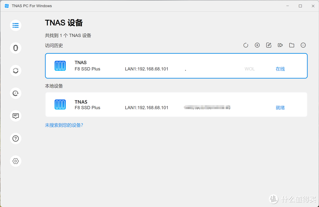Open the backup clock sidebar icon
319x207 pixels.
pos(16,93)
